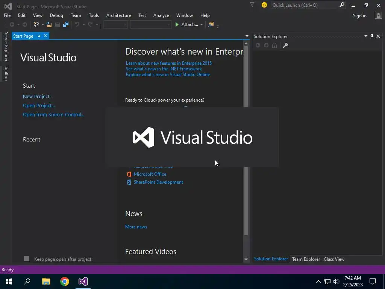Click the notifications flag icon

(252, 5)
